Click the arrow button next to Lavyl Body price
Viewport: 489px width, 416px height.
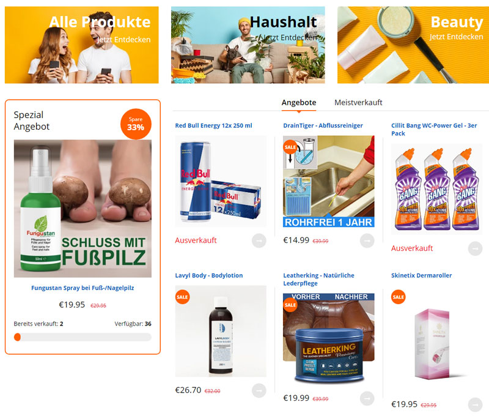click(x=259, y=390)
